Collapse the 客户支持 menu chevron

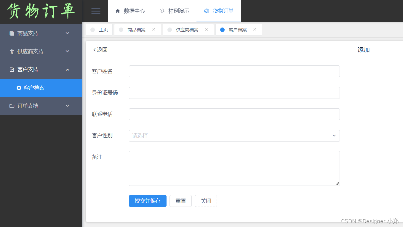point(68,70)
